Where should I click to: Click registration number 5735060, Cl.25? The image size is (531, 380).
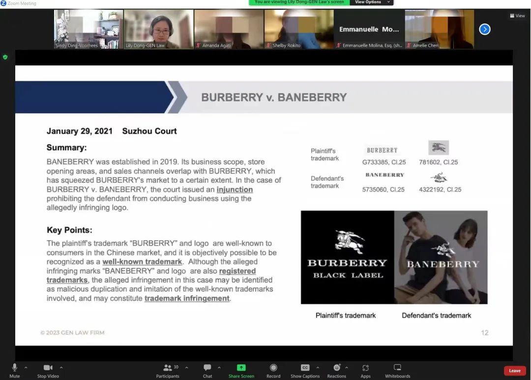[x=383, y=190]
